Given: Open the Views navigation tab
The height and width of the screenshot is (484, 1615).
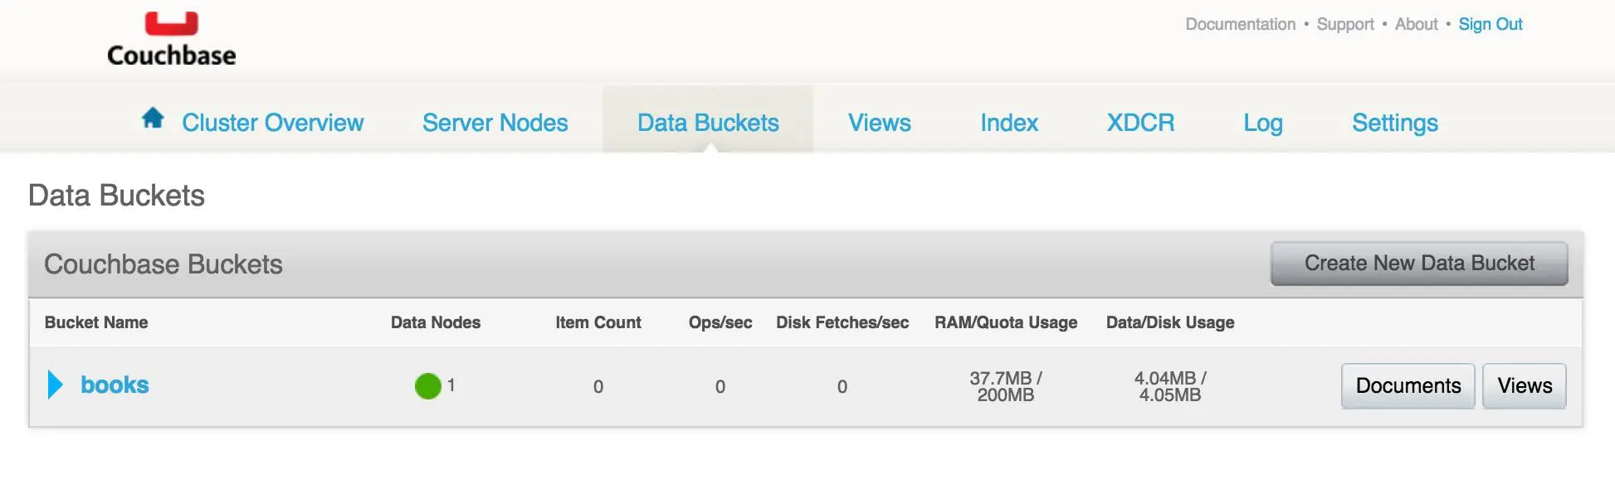Looking at the screenshot, I should (880, 123).
